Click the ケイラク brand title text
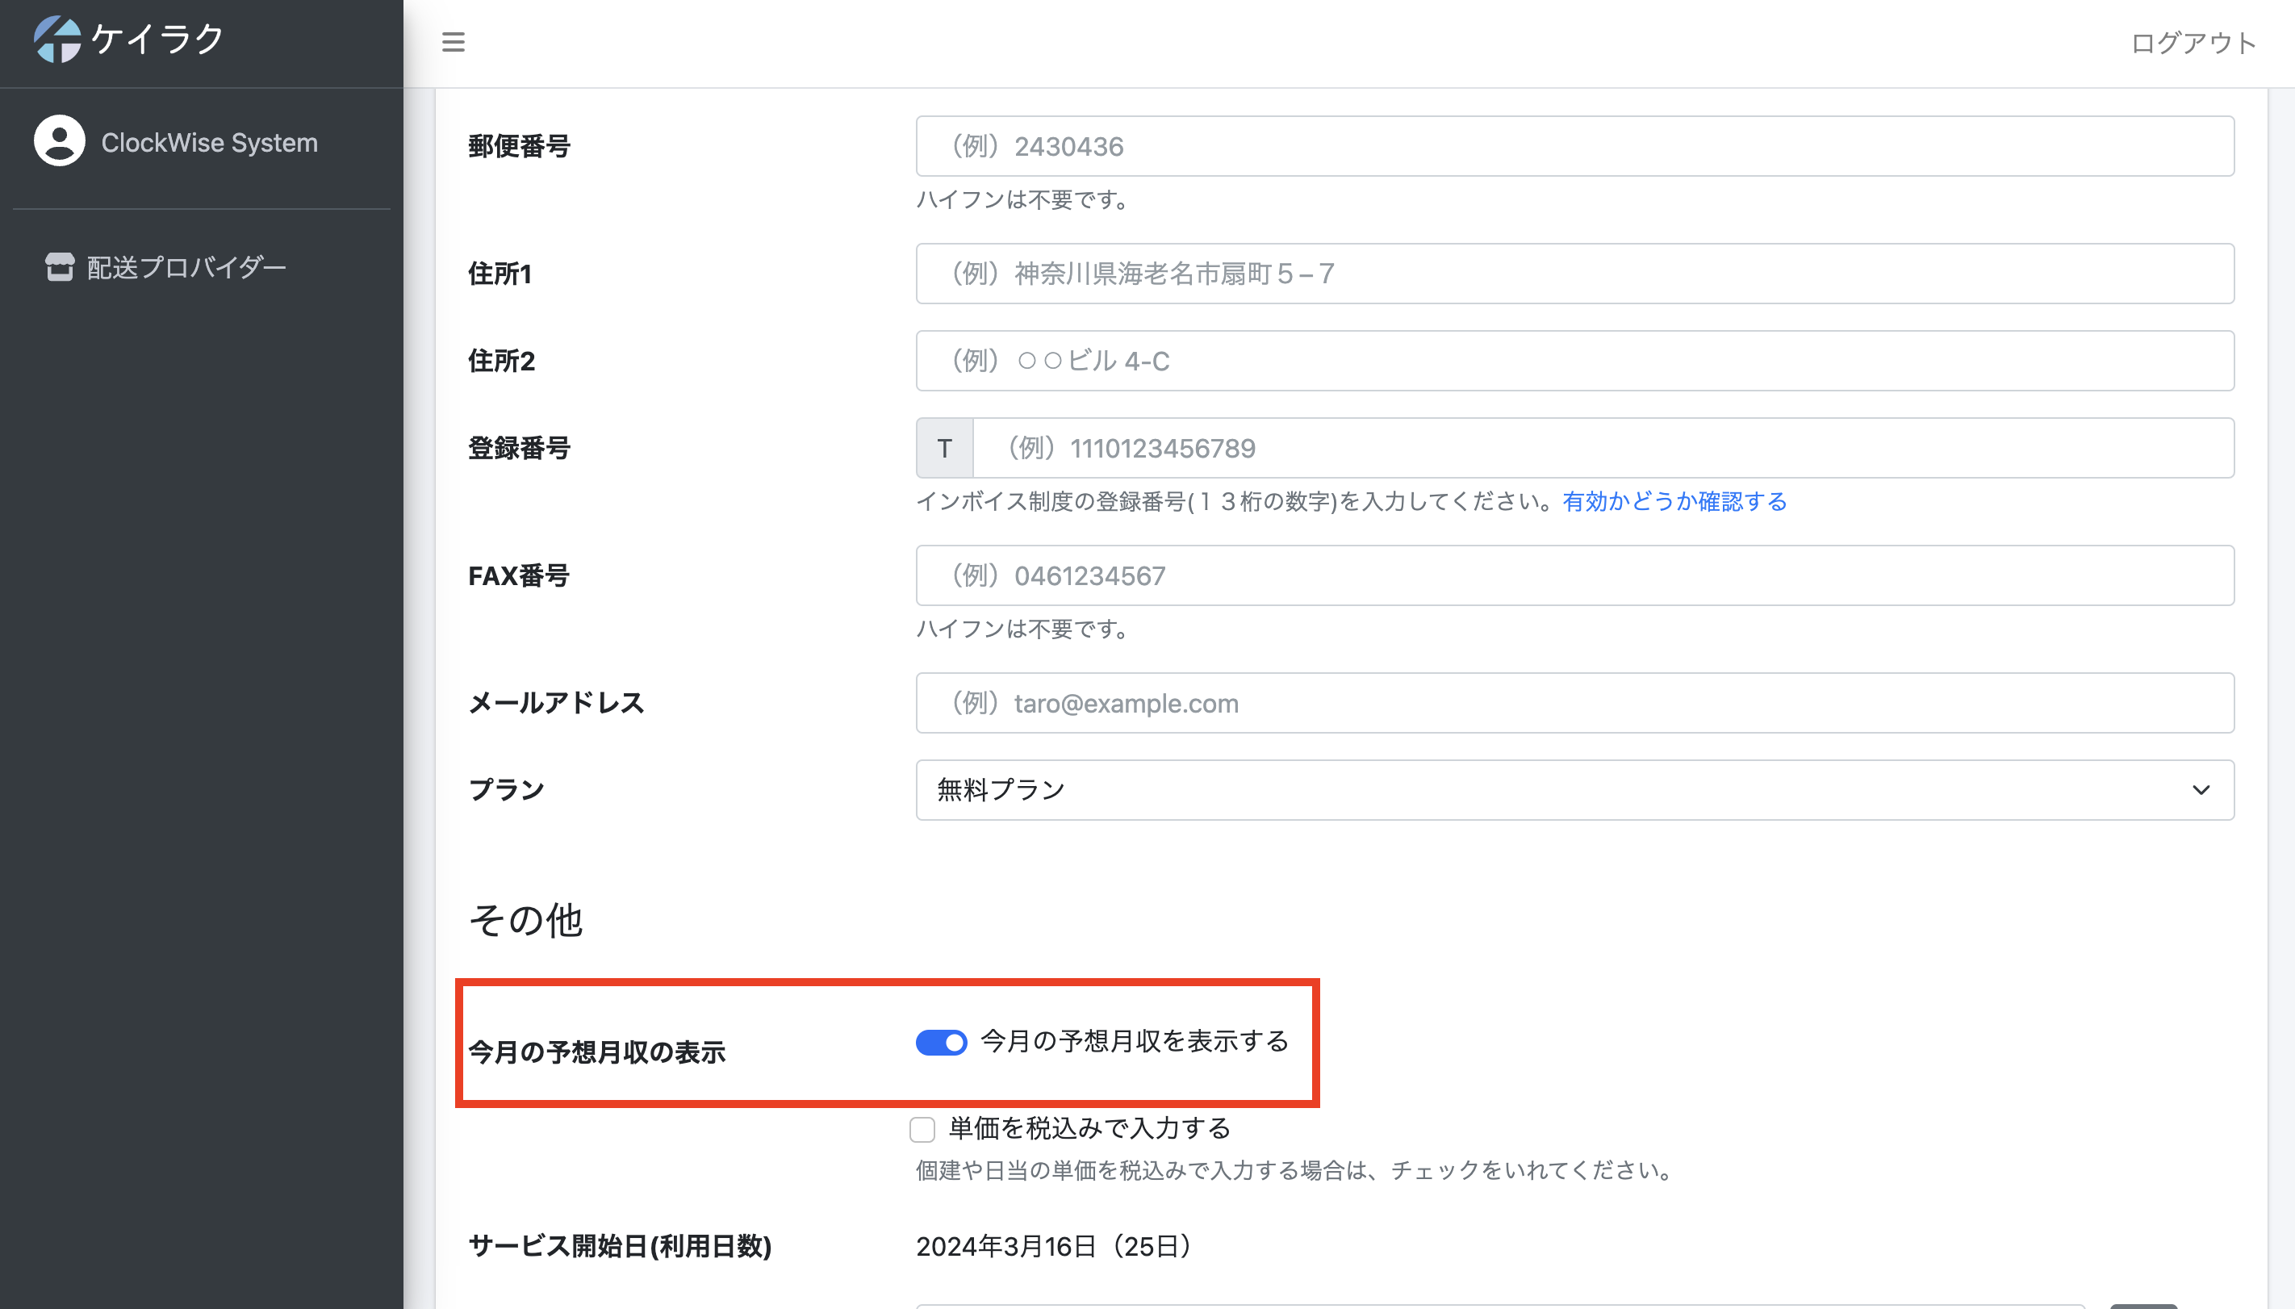The width and height of the screenshot is (2295, 1309). tap(158, 40)
